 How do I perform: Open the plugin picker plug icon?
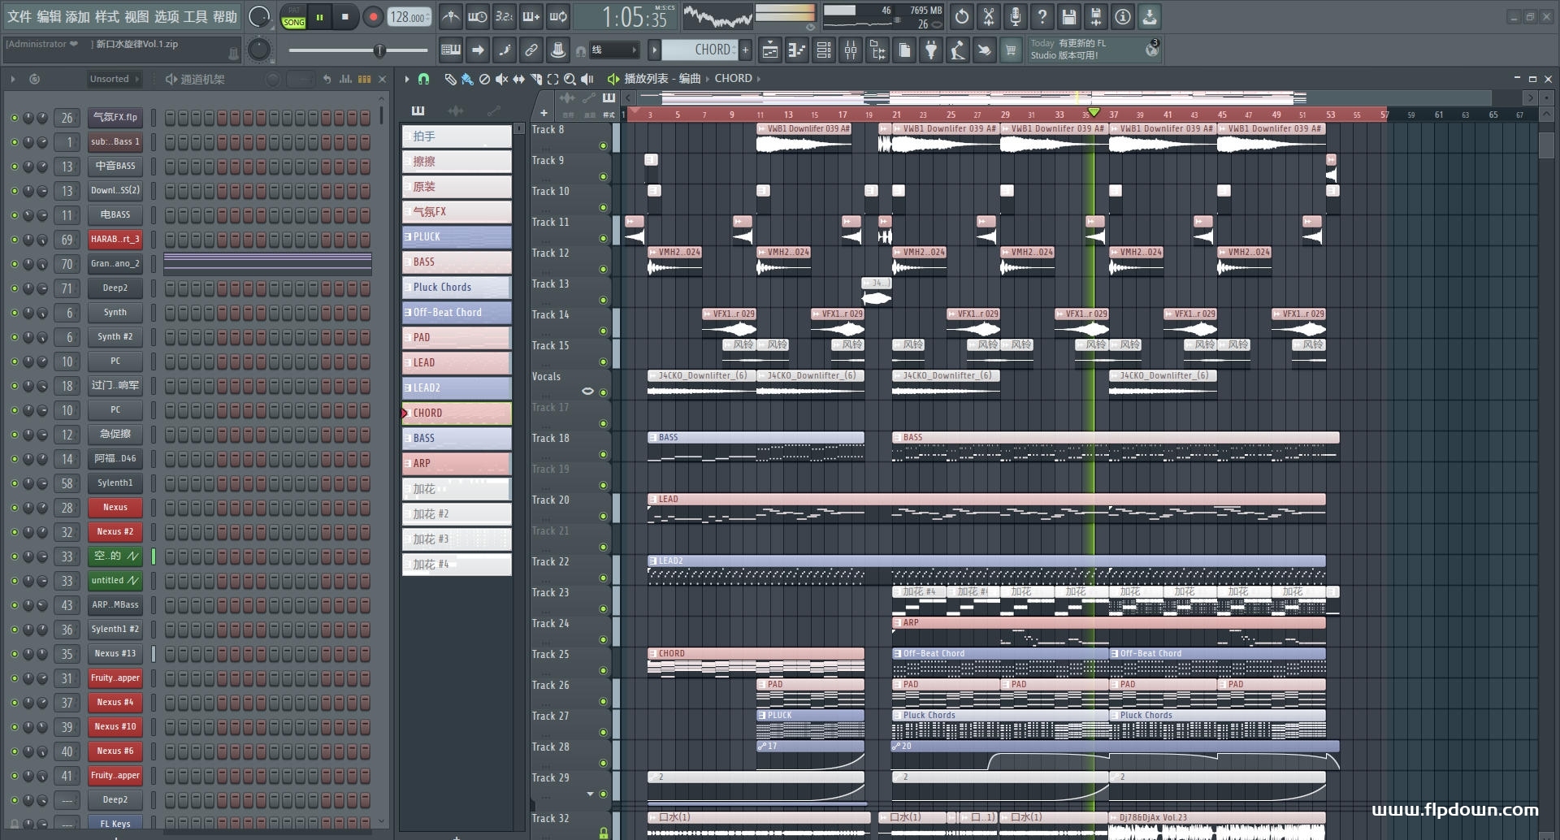(x=931, y=50)
